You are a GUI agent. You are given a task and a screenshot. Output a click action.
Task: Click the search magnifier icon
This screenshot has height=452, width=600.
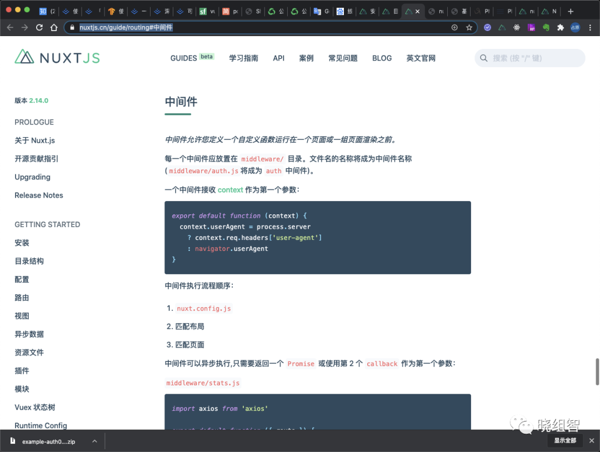484,58
